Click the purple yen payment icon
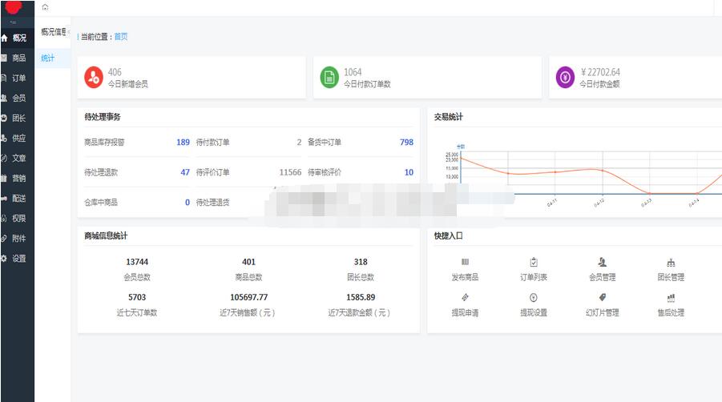The image size is (722, 402). [565, 77]
